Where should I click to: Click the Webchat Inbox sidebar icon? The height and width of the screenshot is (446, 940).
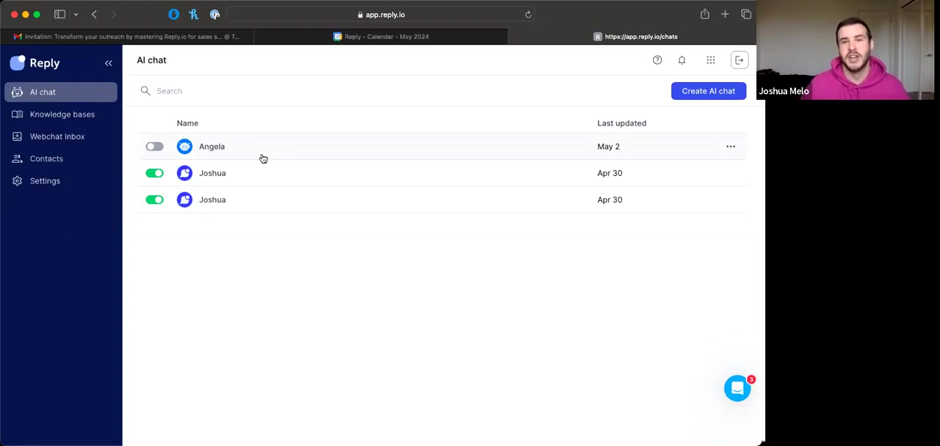pos(17,136)
